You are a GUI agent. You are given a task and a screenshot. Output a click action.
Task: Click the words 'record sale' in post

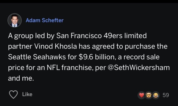141,57
